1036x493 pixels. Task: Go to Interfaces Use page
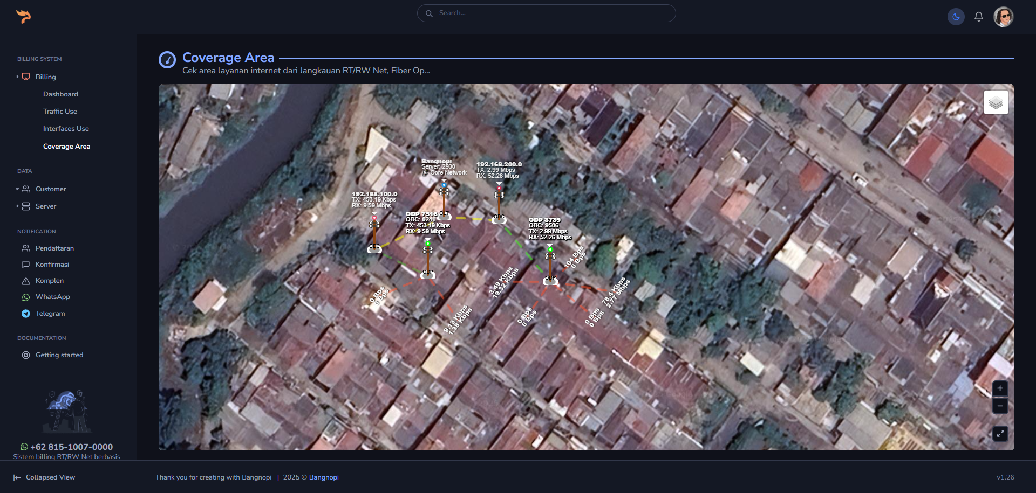coord(66,129)
